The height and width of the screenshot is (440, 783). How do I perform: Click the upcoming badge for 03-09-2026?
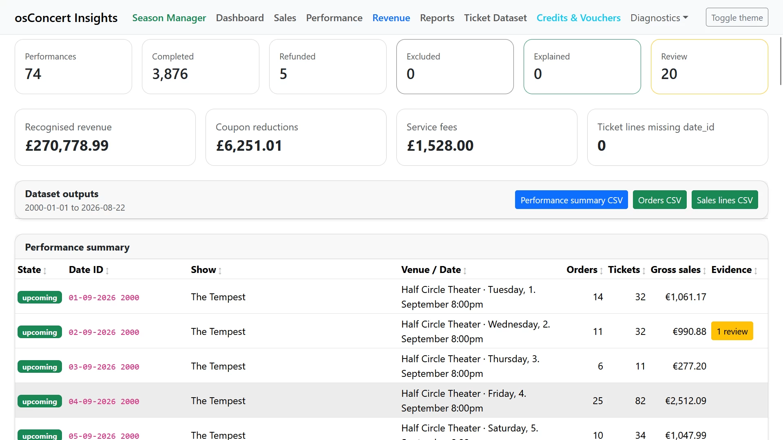(40, 367)
